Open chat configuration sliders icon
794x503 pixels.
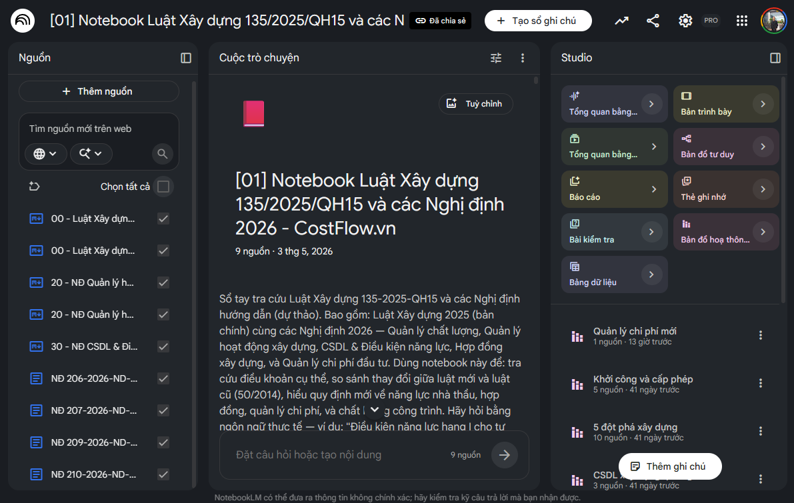click(496, 58)
